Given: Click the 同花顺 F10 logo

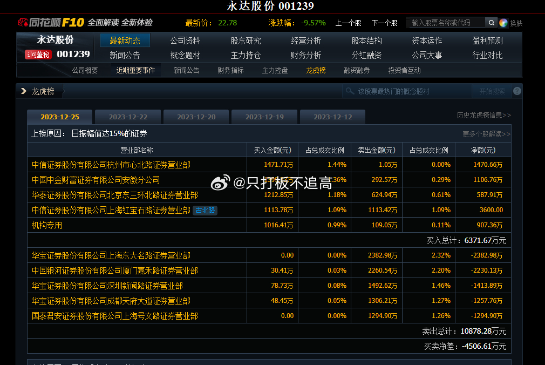Looking at the screenshot, I should [x=51, y=22].
